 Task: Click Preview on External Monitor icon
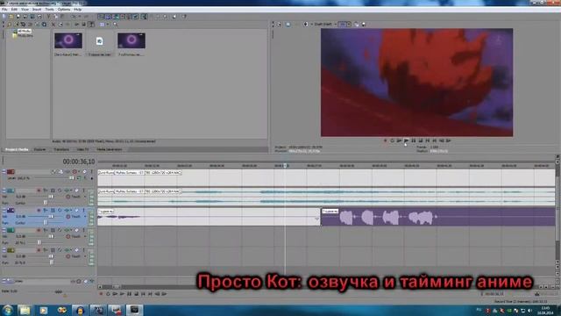tap(288, 25)
